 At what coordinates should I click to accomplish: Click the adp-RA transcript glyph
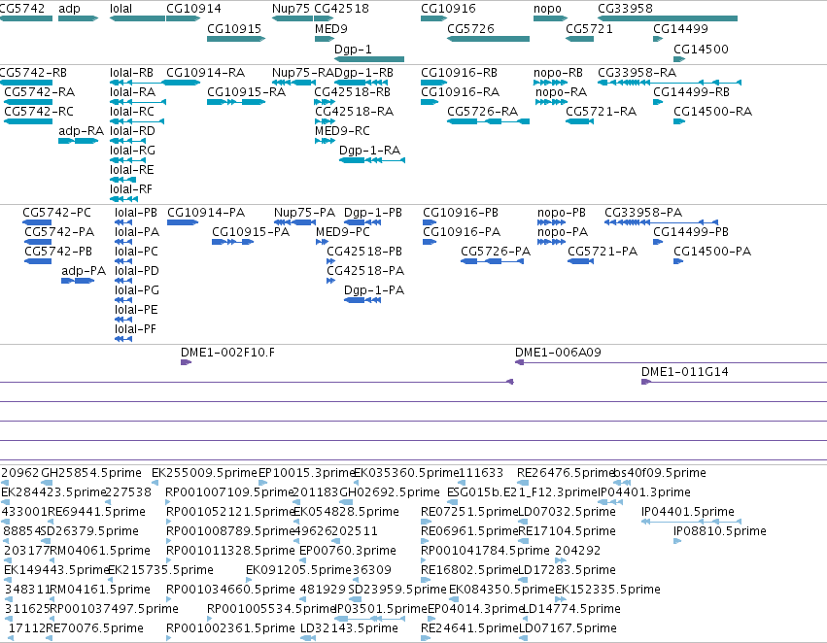click(x=78, y=141)
